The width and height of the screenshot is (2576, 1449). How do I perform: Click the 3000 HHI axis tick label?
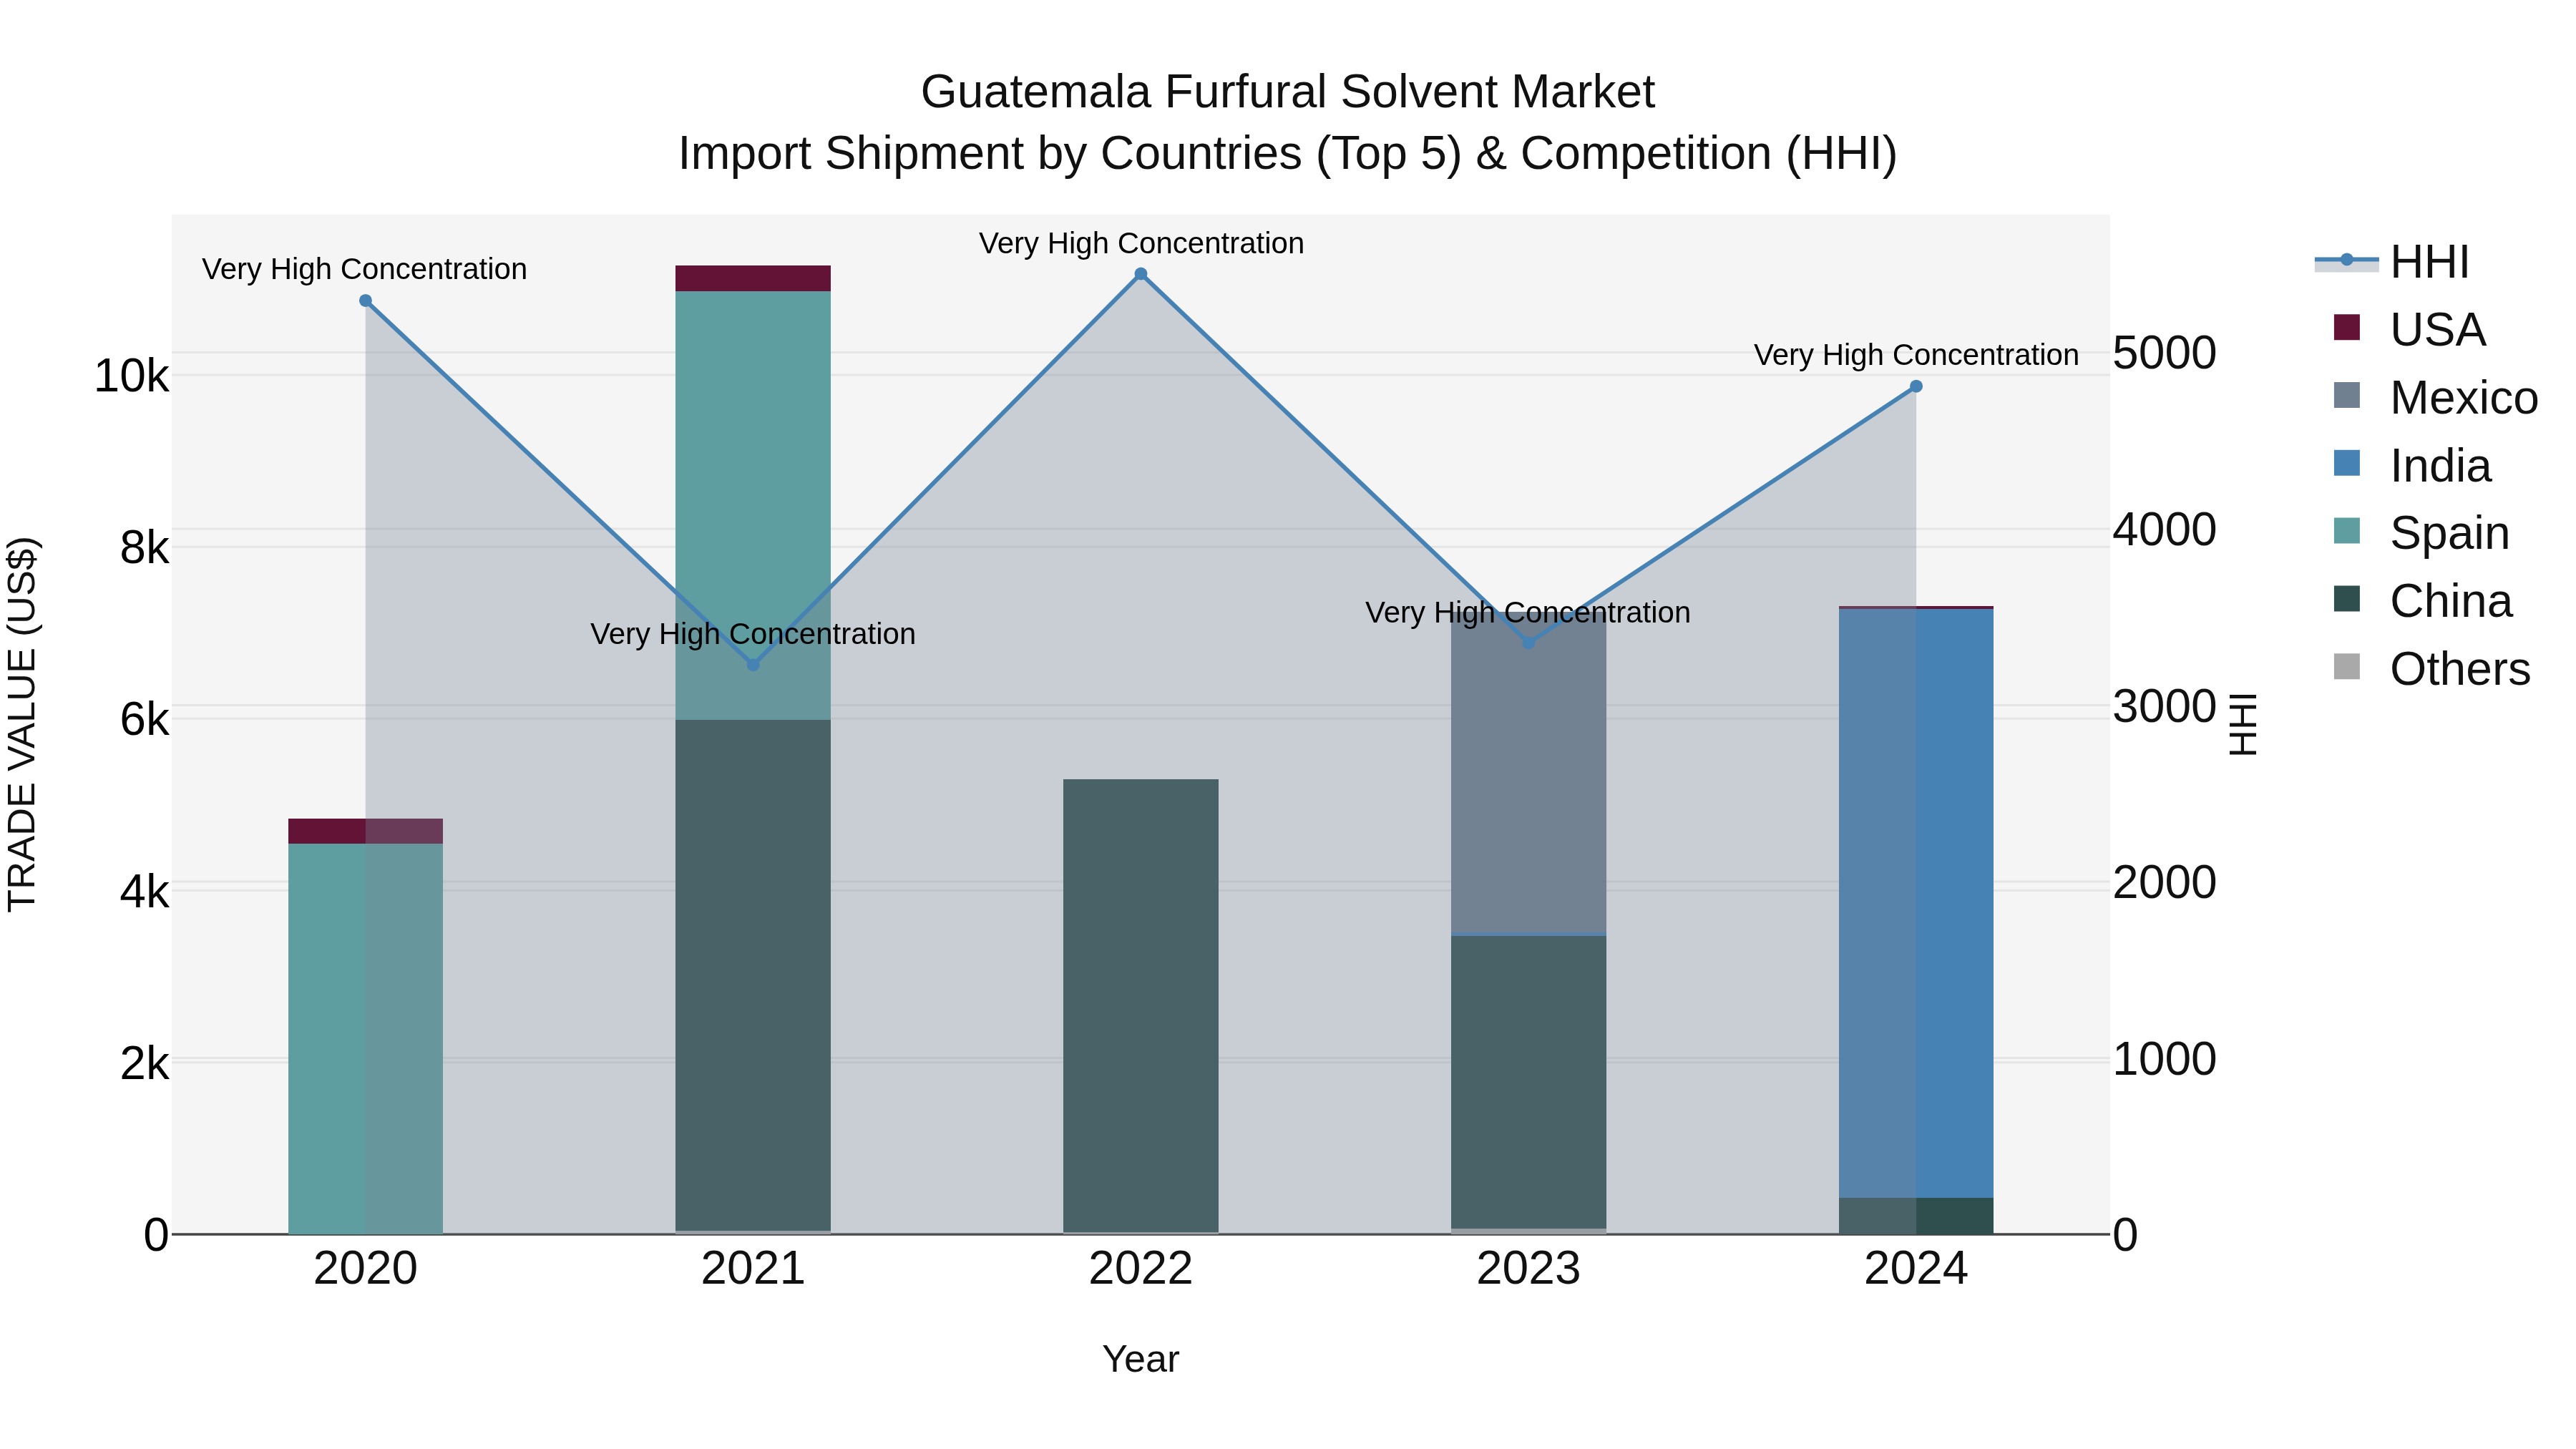pos(2165,707)
